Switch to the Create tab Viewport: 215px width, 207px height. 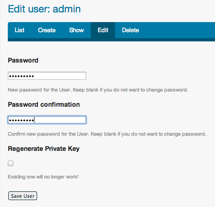click(x=47, y=30)
